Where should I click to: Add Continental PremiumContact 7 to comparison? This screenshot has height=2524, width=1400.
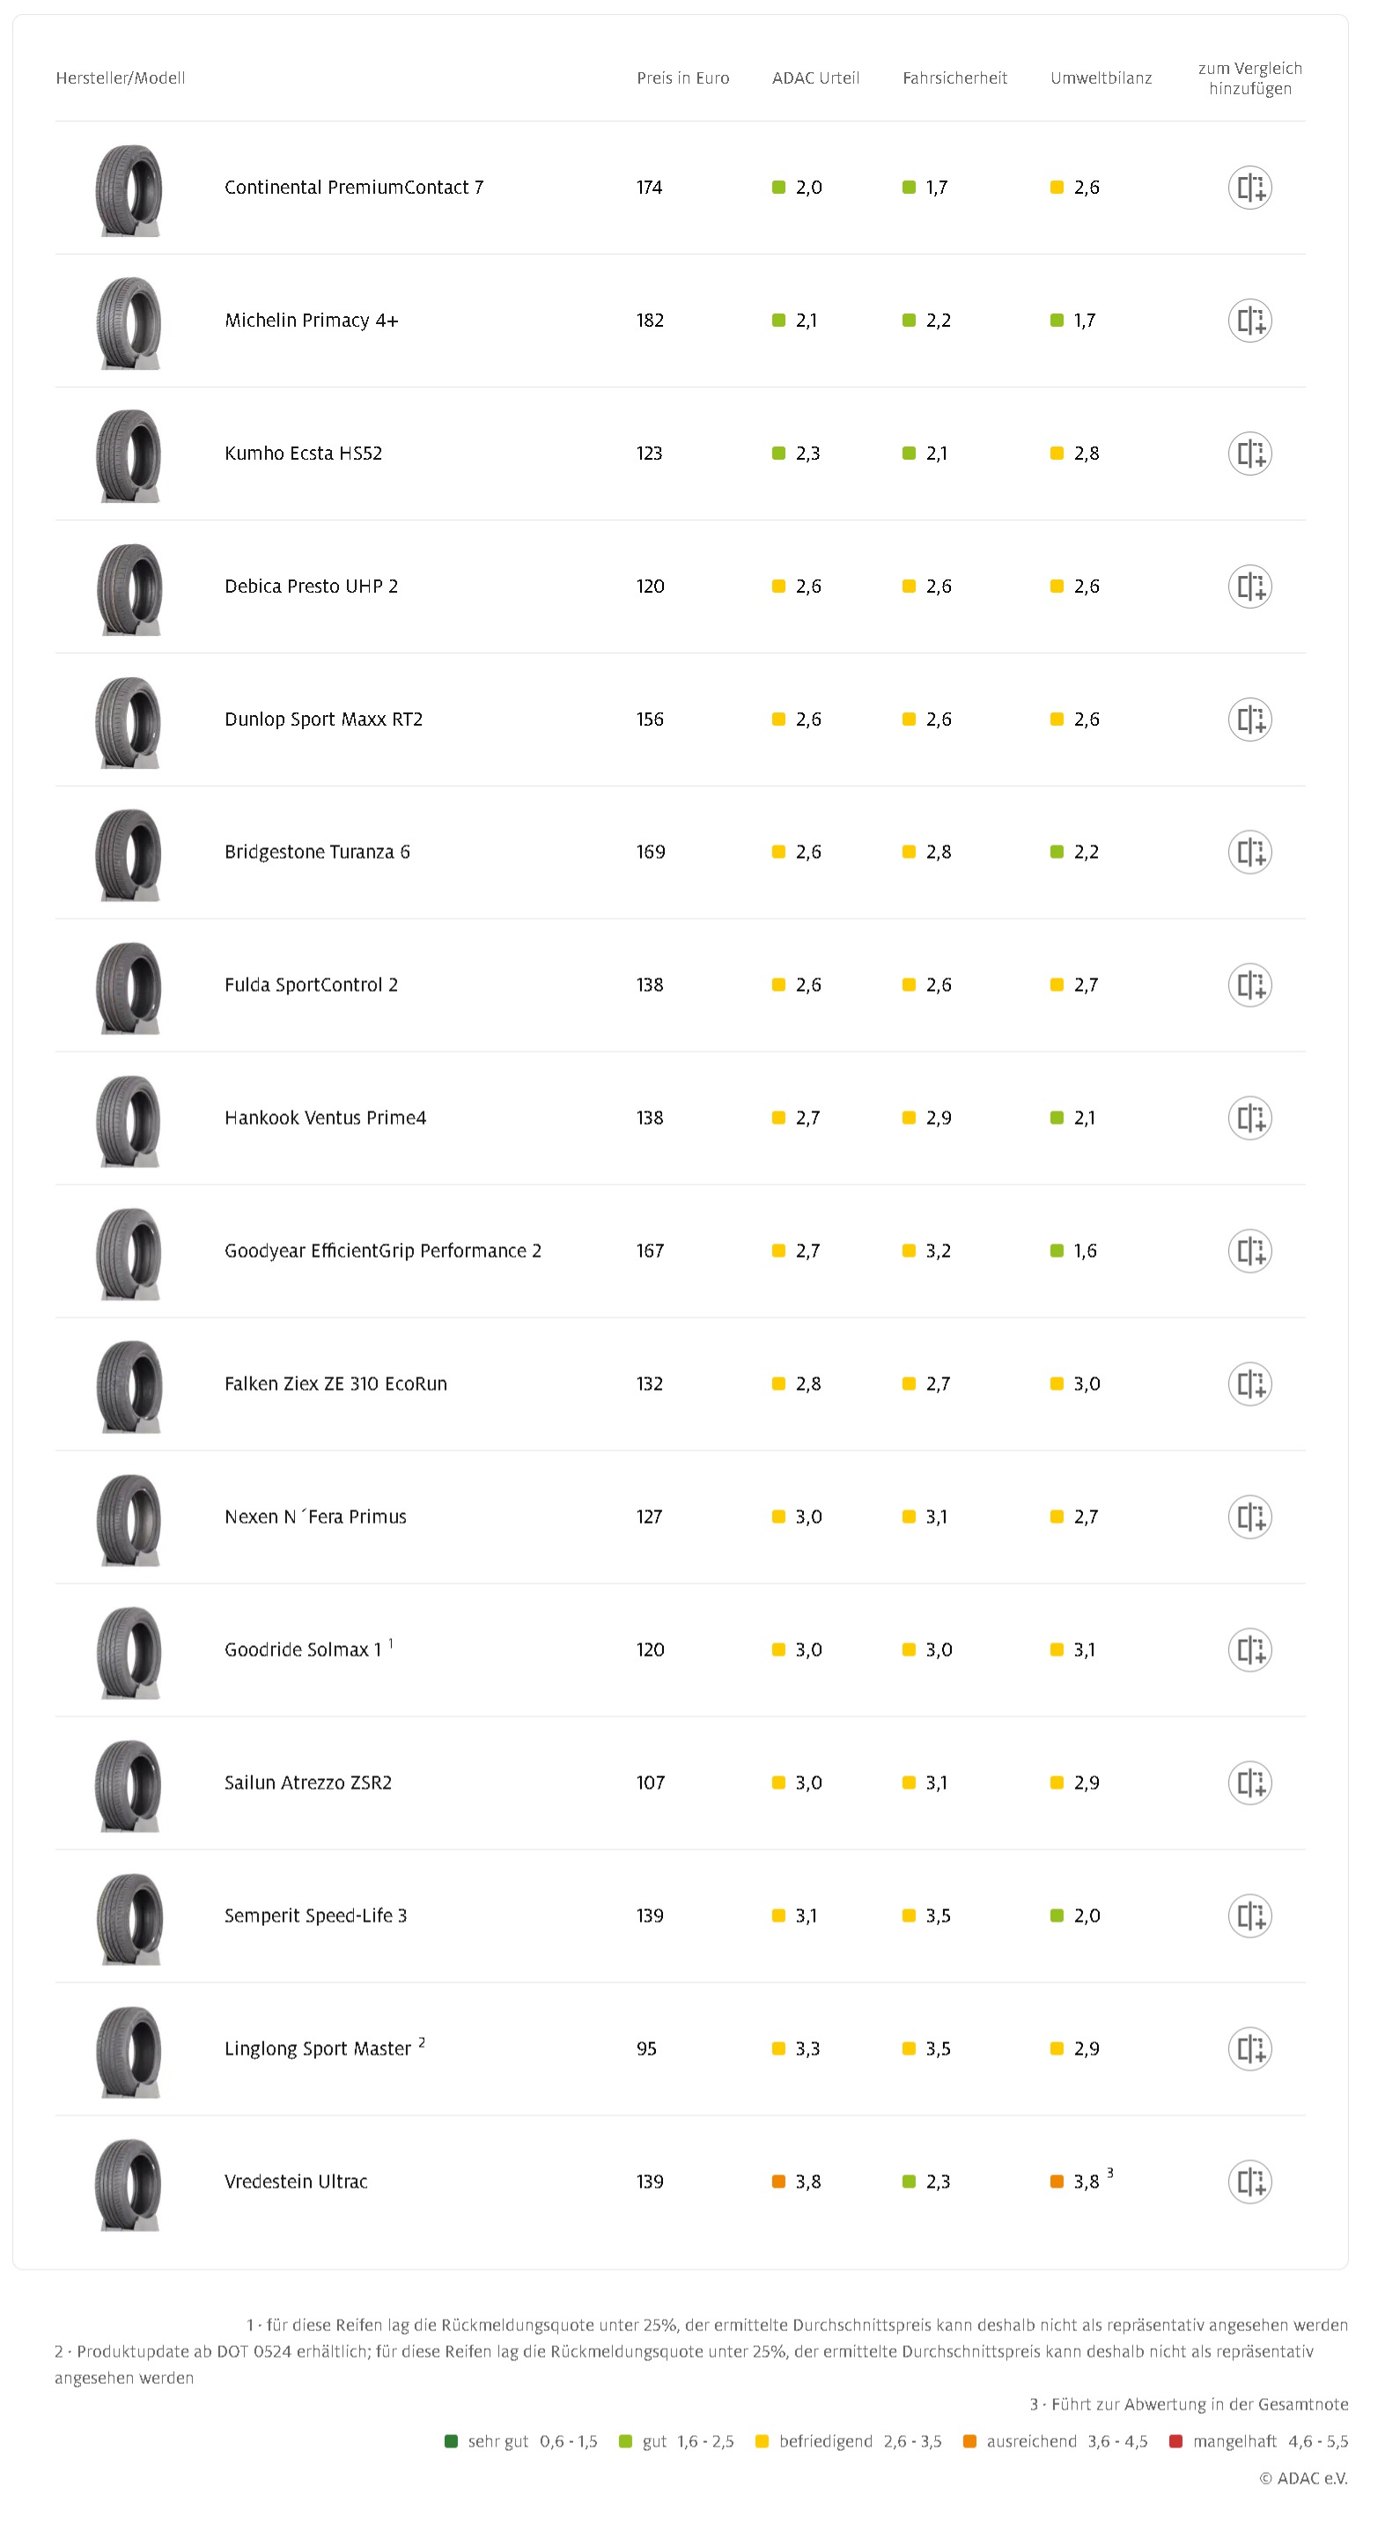(1249, 188)
